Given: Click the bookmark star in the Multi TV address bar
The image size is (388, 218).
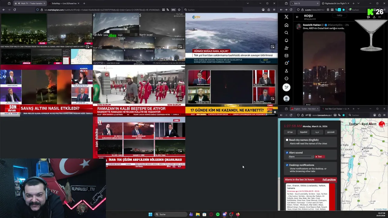Looking at the screenshot, I should pyautogui.click(x=179, y=10).
